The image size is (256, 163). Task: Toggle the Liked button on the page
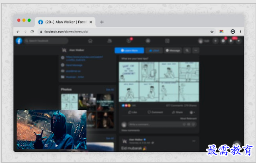154,50
